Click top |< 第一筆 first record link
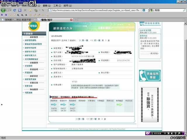Image resolution: width=187 pixels, height=140 pixels. 84,40
